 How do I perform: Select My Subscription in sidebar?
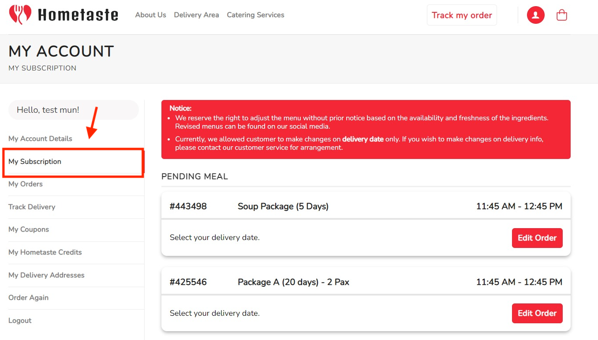pos(35,162)
